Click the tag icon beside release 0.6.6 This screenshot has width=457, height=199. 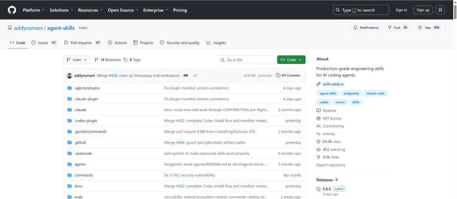click(318, 189)
